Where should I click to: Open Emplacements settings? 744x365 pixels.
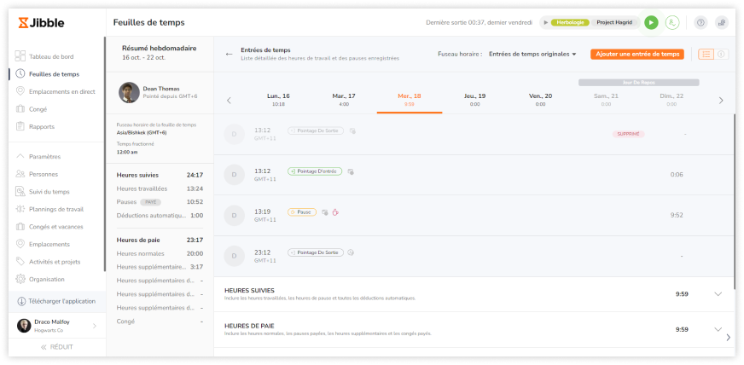tap(49, 244)
